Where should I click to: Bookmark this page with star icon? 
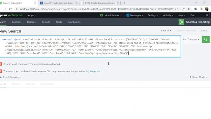click(x=189, y=9)
